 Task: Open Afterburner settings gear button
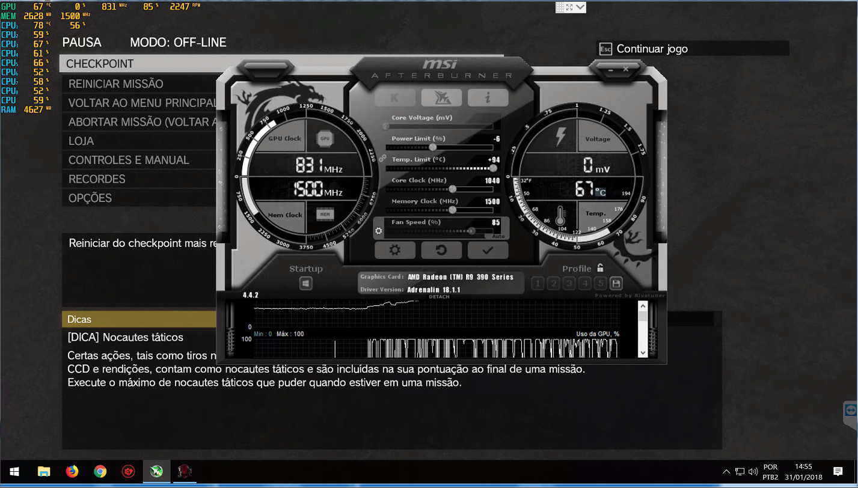pos(394,250)
